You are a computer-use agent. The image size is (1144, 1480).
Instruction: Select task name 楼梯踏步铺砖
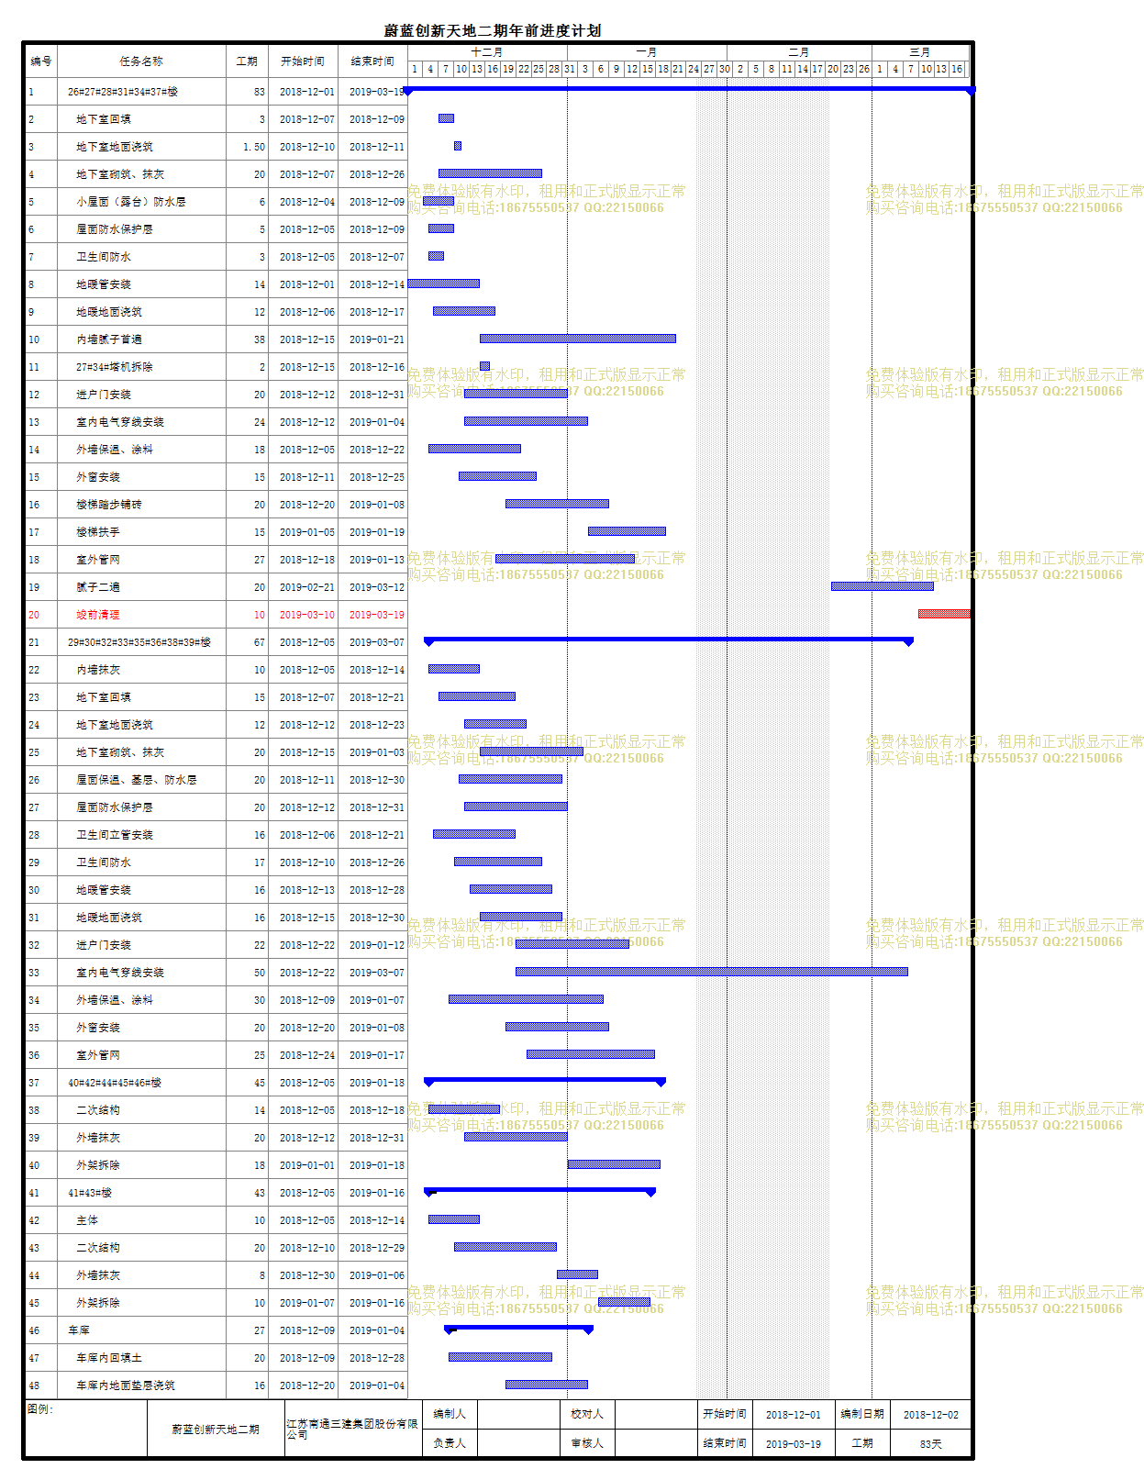pyautogui.click(x=109, y=505)
